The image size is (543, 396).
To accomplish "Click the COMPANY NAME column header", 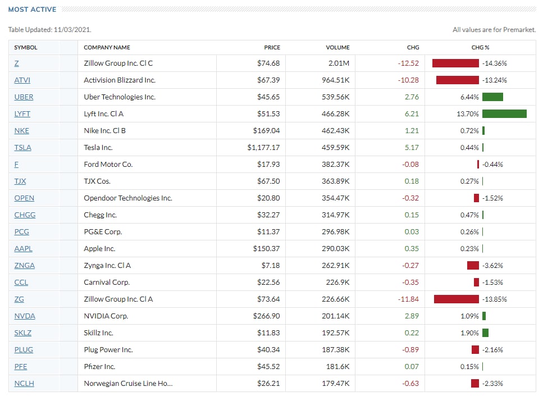I will [107, 48].
